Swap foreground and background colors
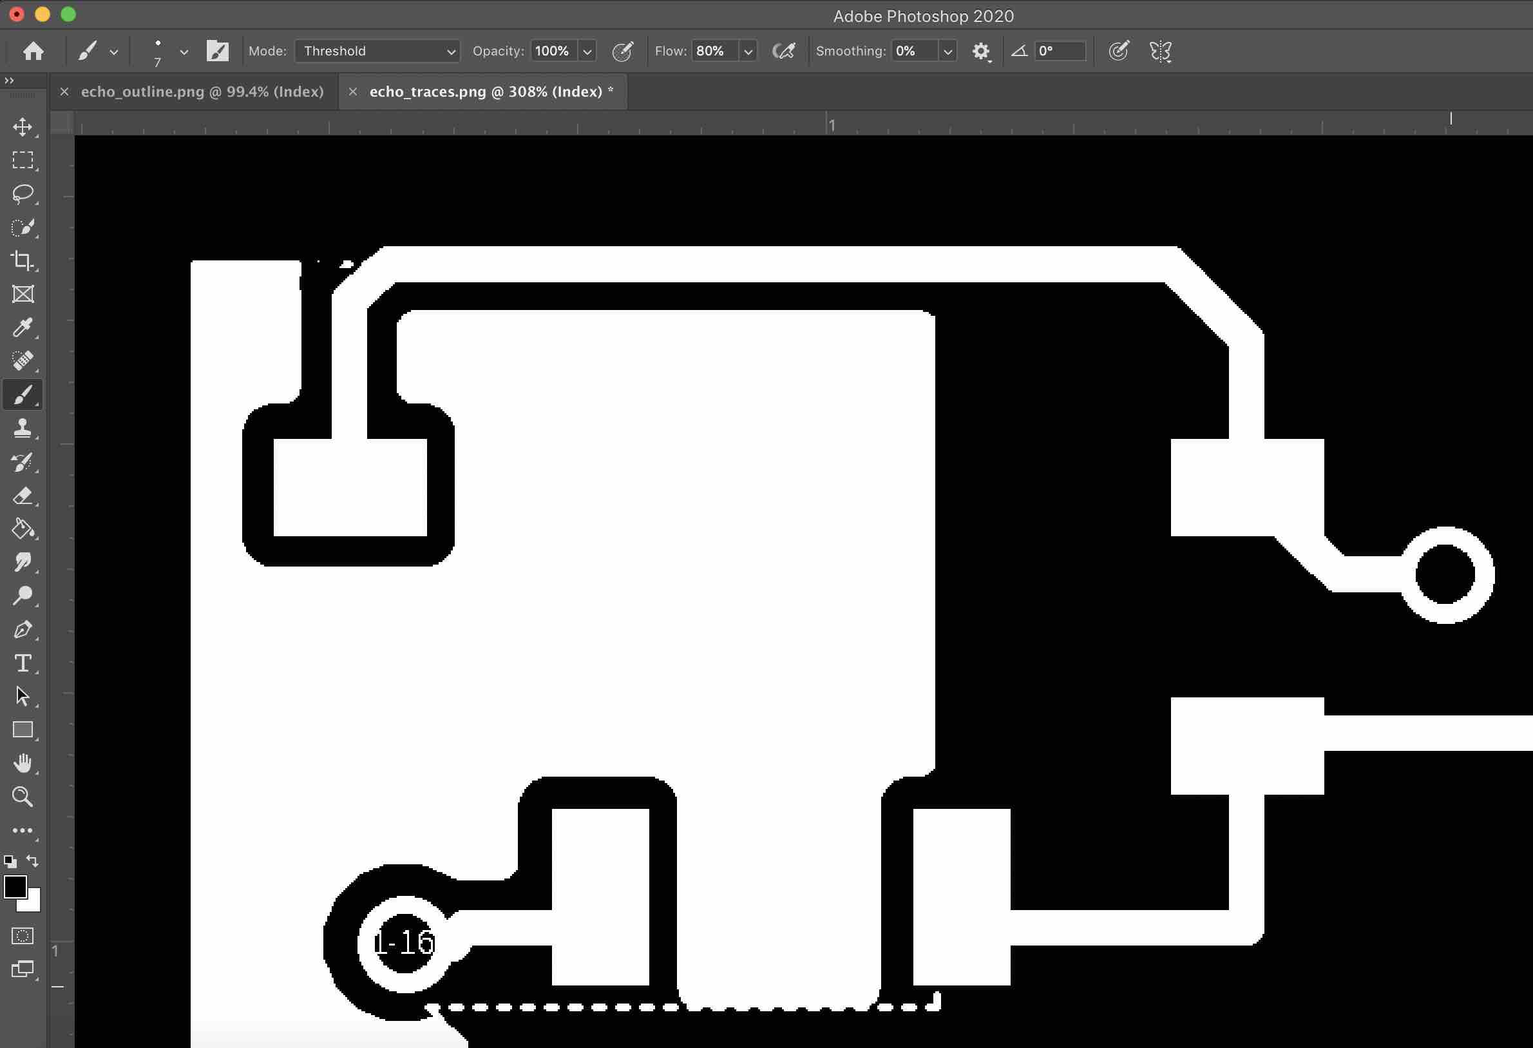1533x1048 pixels. point(32,860)
